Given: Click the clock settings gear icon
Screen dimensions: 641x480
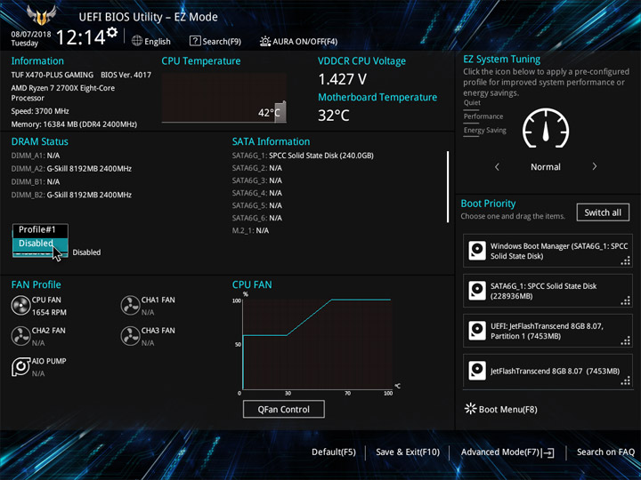Looking at the screenshot, I should coord(112,32).
